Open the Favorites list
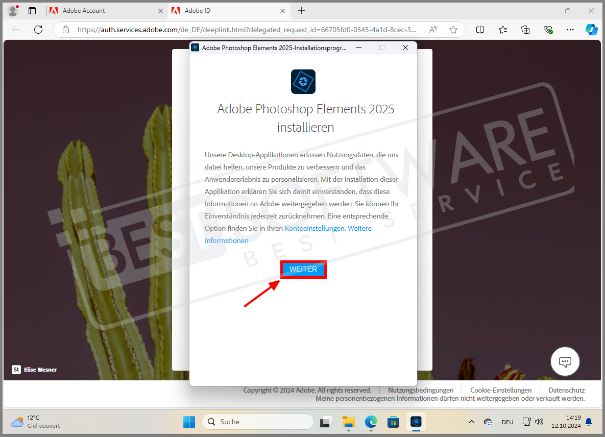 click(503, 30)
